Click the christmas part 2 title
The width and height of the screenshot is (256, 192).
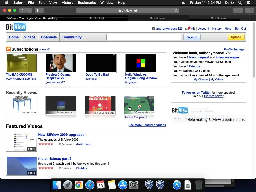pos(55,159)
